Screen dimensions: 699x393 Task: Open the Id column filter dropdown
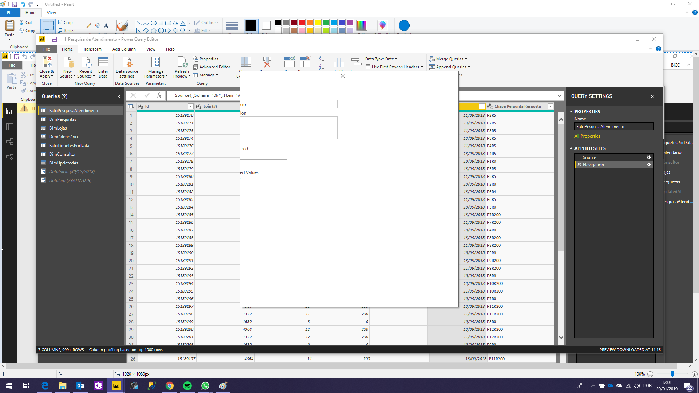click(x=190, y=106)
